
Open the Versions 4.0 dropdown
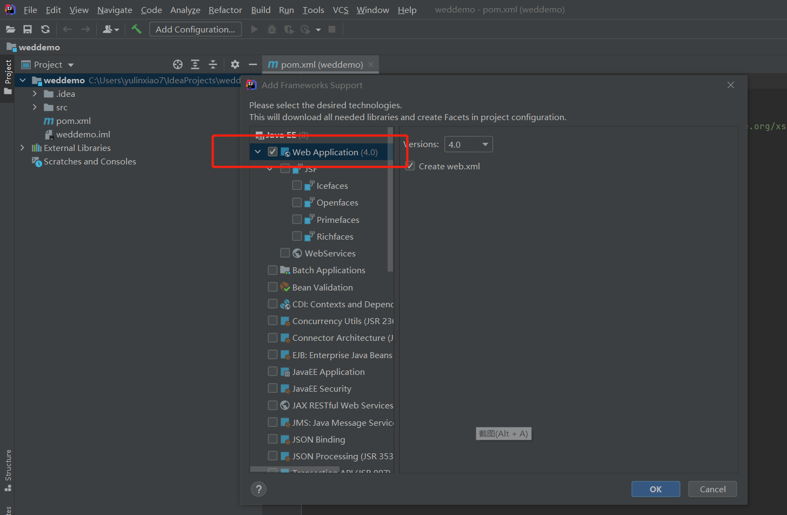pos(469,144)
